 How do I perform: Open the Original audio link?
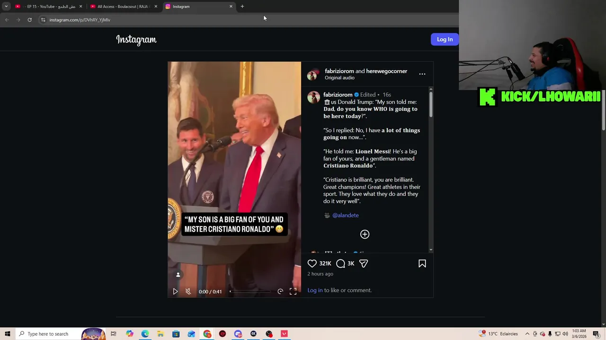(x=339, y=77)
